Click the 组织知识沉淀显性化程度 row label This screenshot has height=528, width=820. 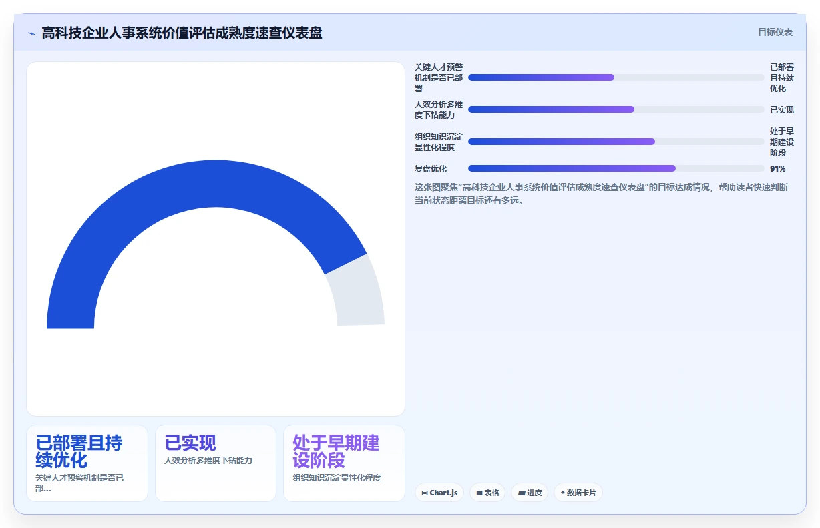point(439,142)
